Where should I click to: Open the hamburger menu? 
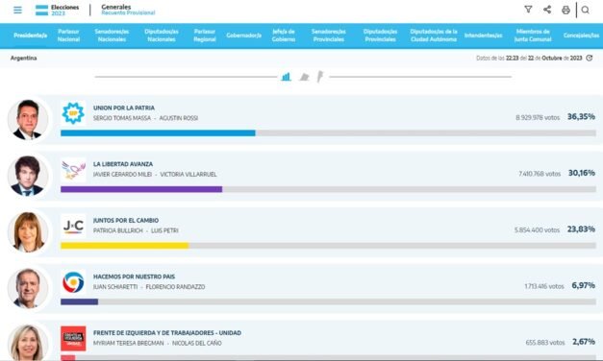(x=17, y=10)
